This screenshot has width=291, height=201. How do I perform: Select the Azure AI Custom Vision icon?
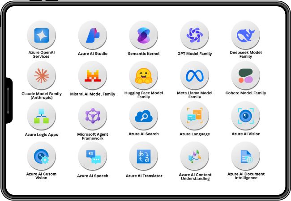(41, 156)
